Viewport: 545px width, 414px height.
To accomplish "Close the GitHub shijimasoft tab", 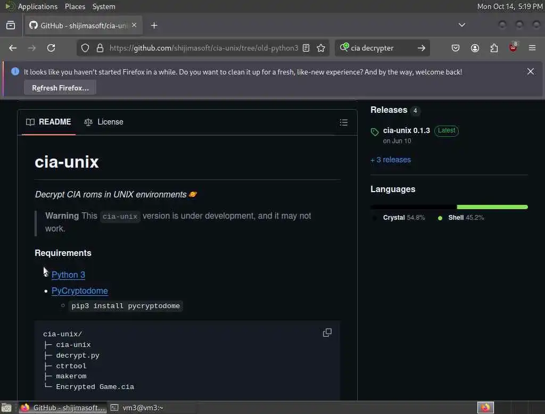I will [x=134, y=25].
